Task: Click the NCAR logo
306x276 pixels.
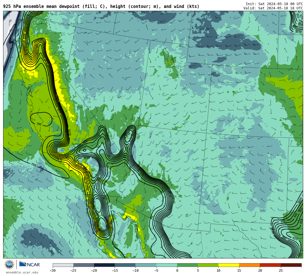Action: click(x=29, y=264)
